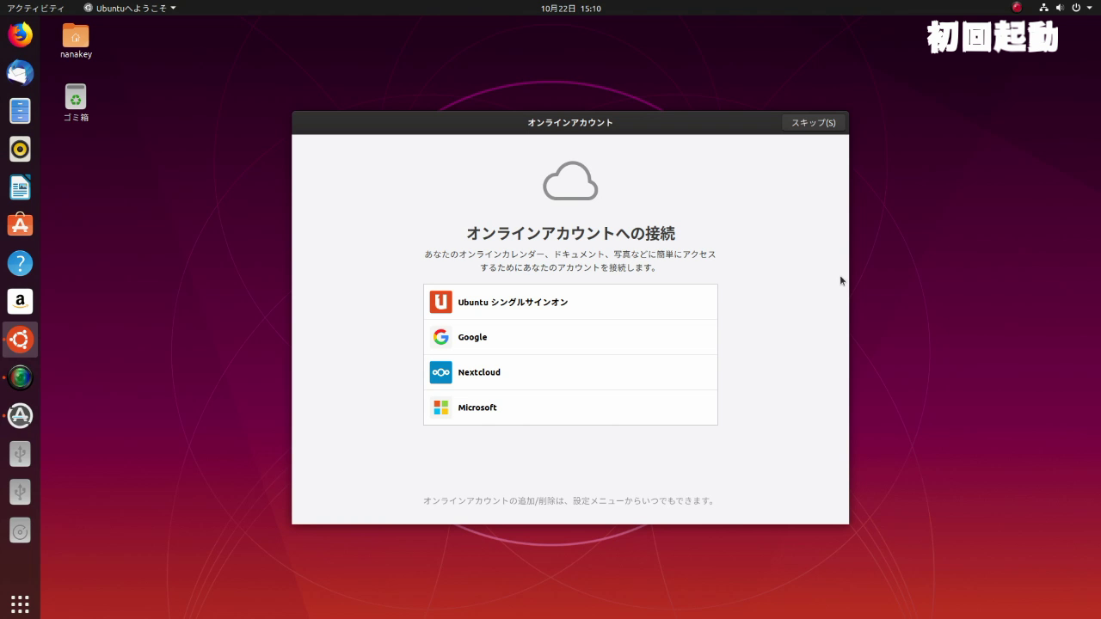1101x619 pixels.
Task: Open the Amazon launcher icon
Action: pos(20,301)
